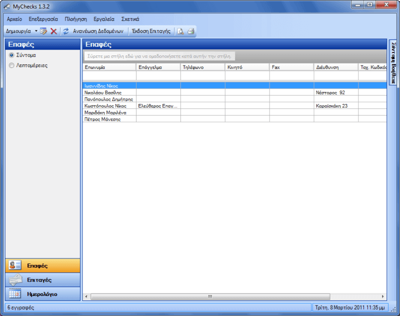Click the refresh arrows icon
Image resolution: width=400 pixels, height=316 pixels.
tap(65, 31)
